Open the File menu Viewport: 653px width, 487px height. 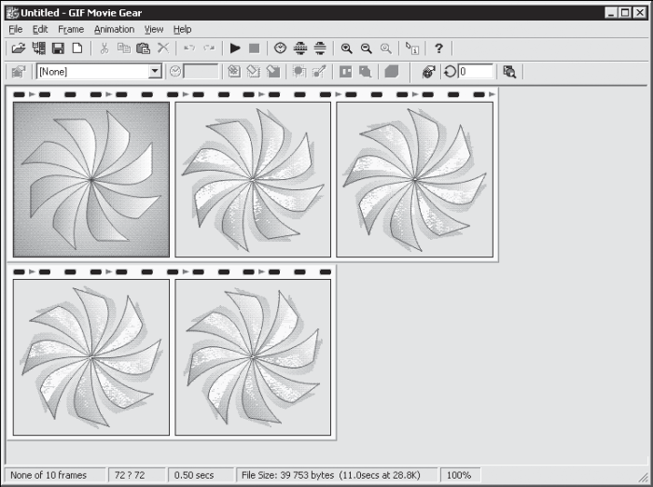tap(16, 29)
